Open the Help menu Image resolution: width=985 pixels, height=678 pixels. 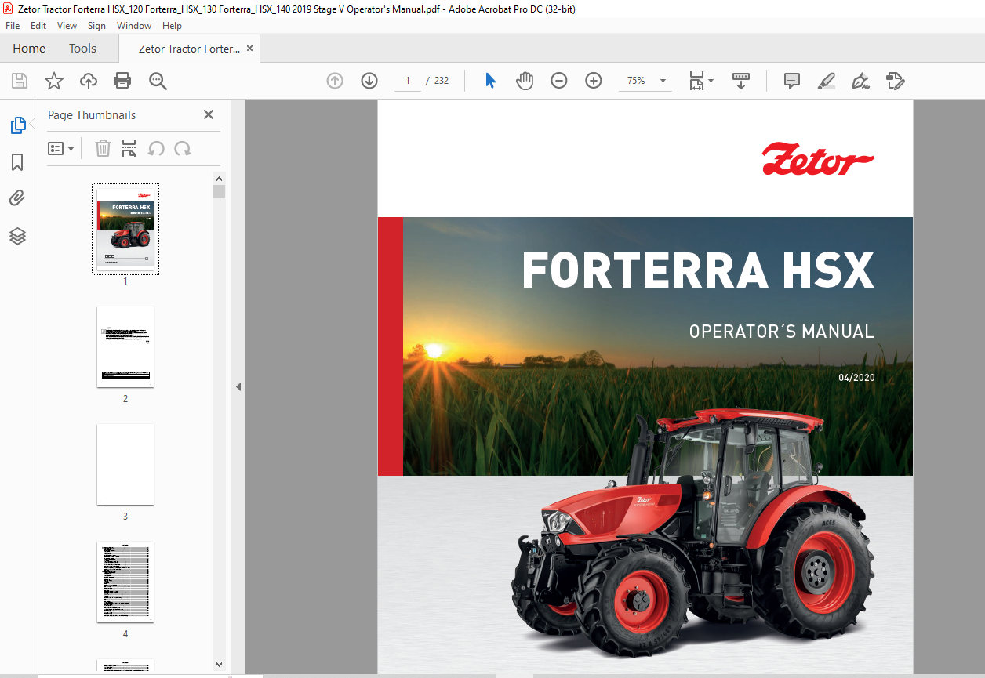pos(172,26)
